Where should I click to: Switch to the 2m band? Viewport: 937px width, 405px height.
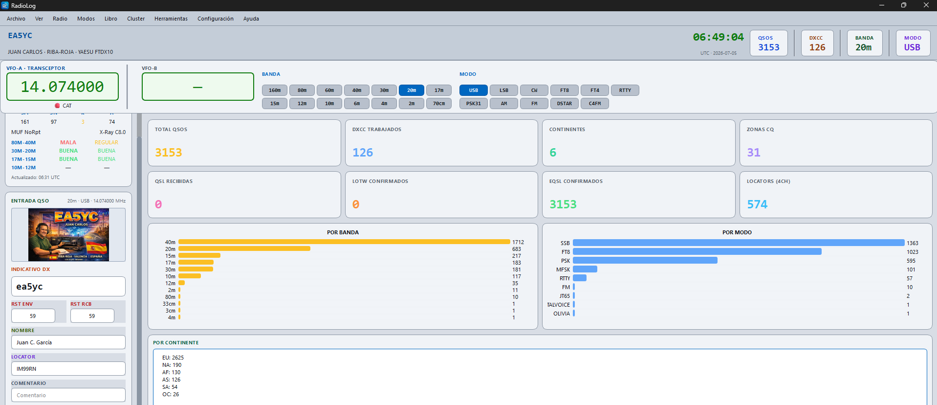(x=412, y=103)
